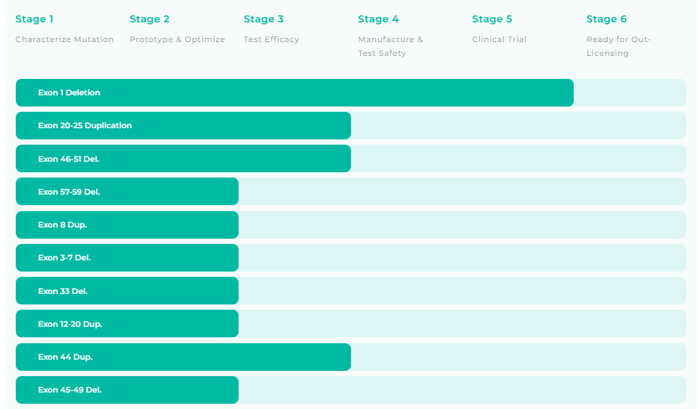Select the Stage 6 heading
The image size is (698, 409).
coord(606,19)
